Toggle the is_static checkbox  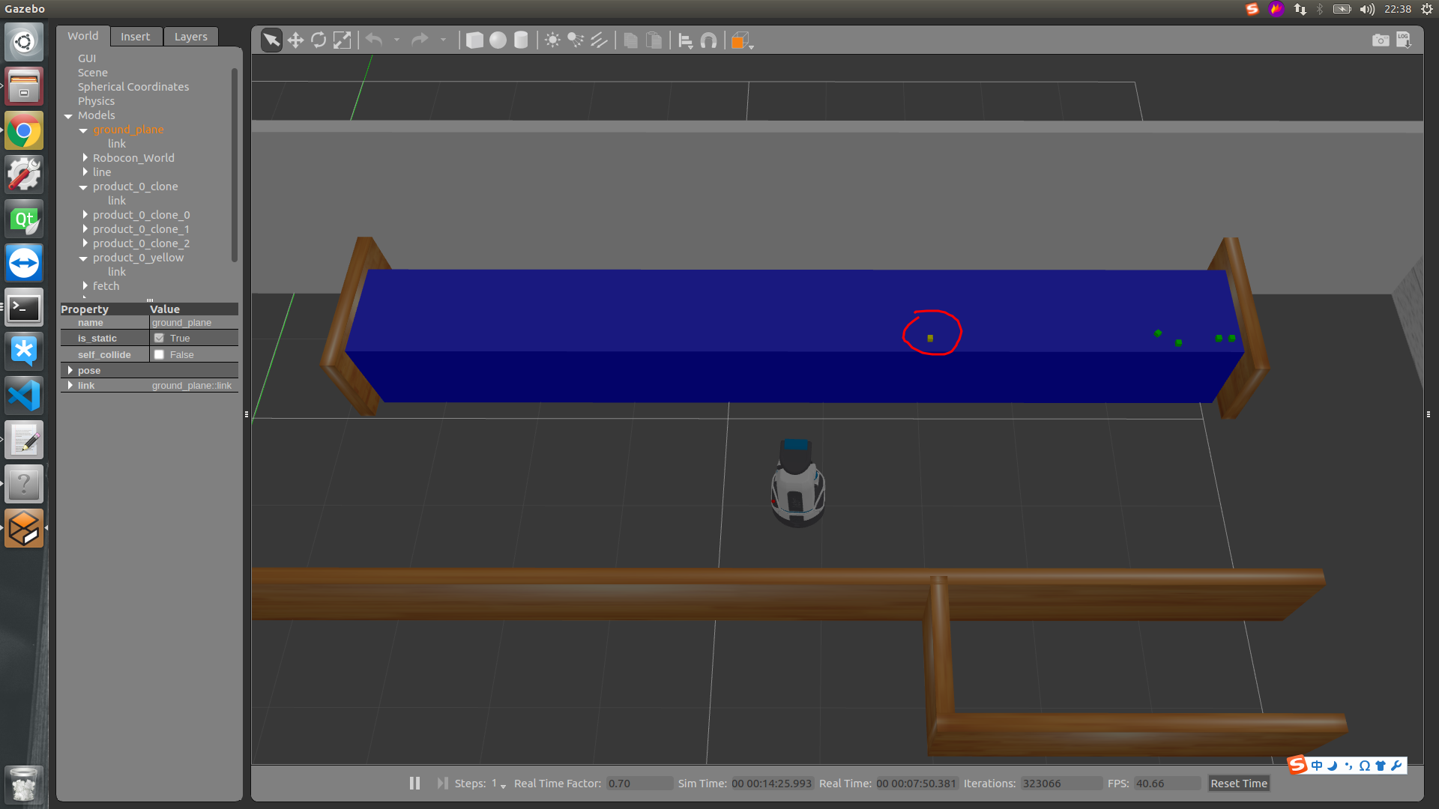[x=159, y=339]
